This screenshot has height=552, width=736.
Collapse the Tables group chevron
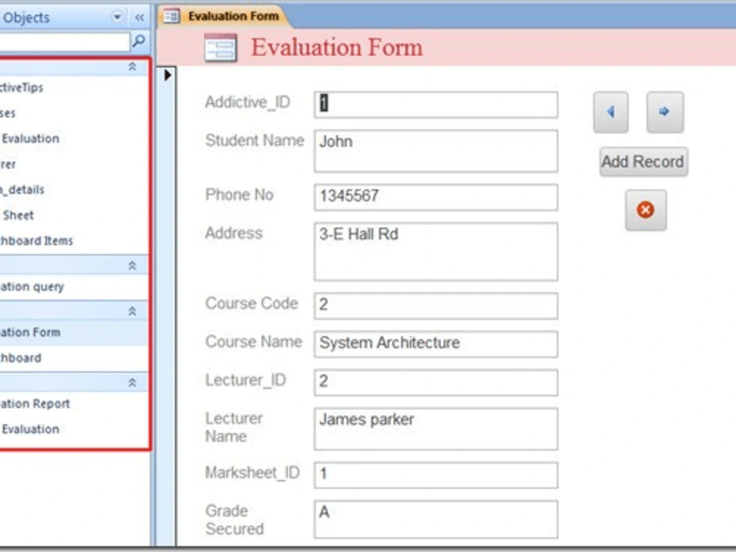click(132, 67)
